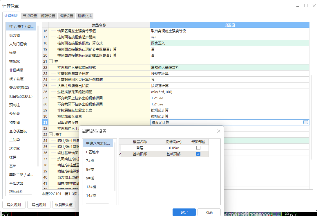
Task: Click the 导入规则 button
Action: click(x=14, y=205)
